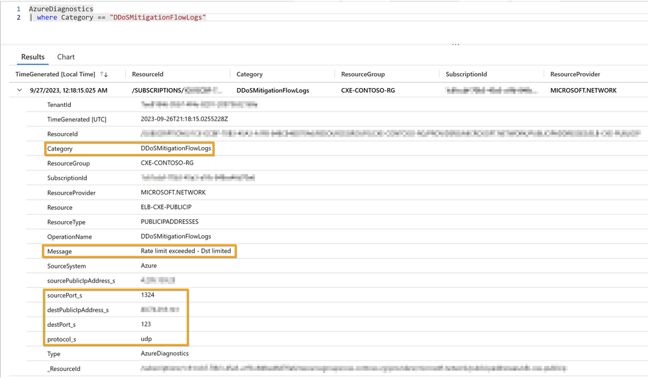Viewport: 648px width, 378px height.
Task: Click the protocol_s value udp
Action: click(147, 338)
